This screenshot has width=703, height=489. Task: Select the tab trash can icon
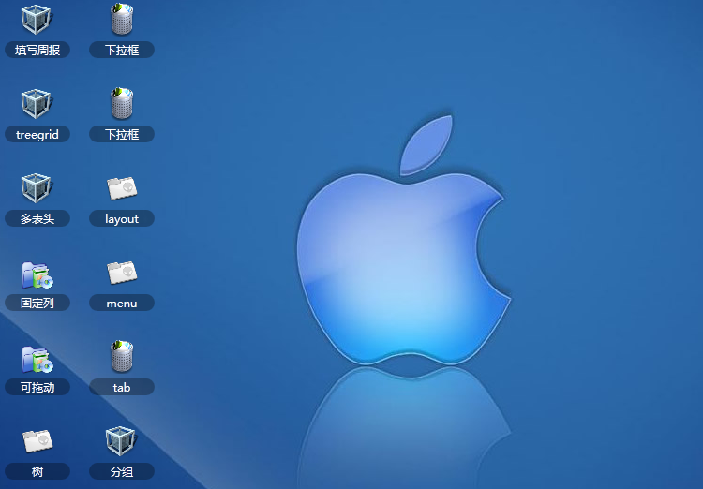tap(122, 356)
